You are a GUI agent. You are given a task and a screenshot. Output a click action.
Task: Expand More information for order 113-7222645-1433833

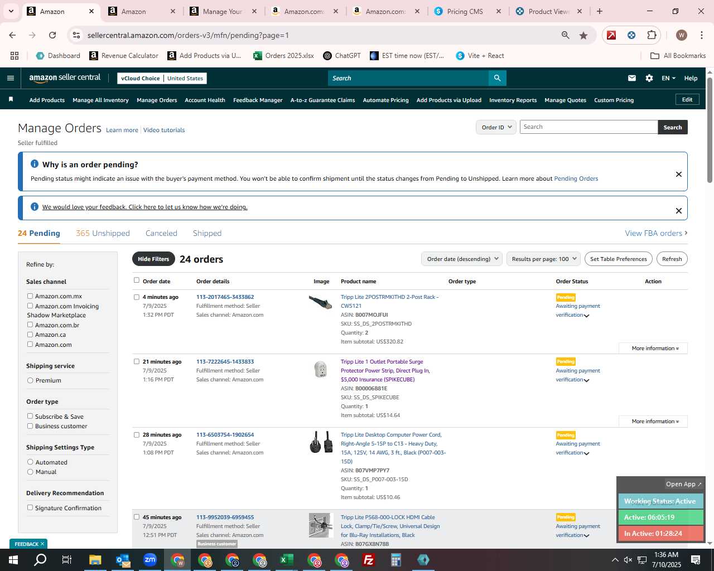tap(653, 421)
